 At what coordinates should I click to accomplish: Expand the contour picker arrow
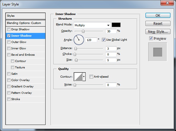(84, 77)
